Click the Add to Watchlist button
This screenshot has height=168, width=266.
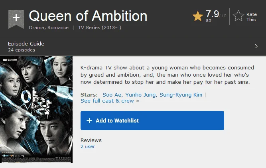click(152, 121)
